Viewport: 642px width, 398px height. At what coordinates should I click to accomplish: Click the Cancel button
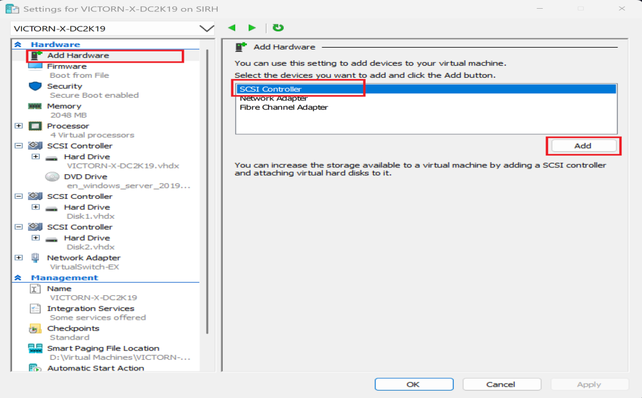[x=501, y=384]
